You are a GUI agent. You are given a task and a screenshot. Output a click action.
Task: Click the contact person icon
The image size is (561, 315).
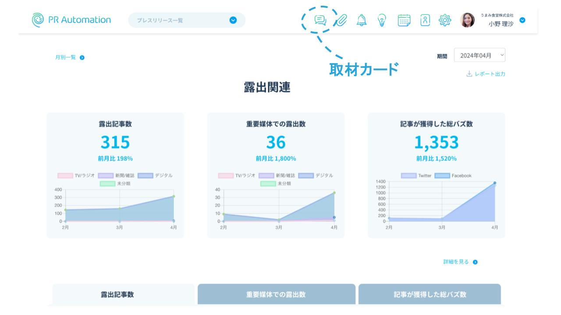[x=425, y=20]
